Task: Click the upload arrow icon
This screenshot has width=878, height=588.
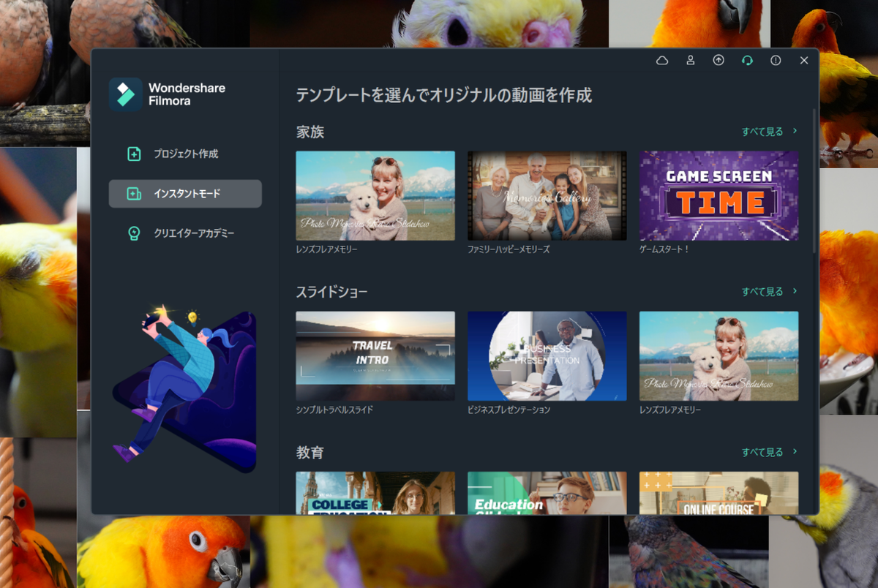Action: coord(718,61)
